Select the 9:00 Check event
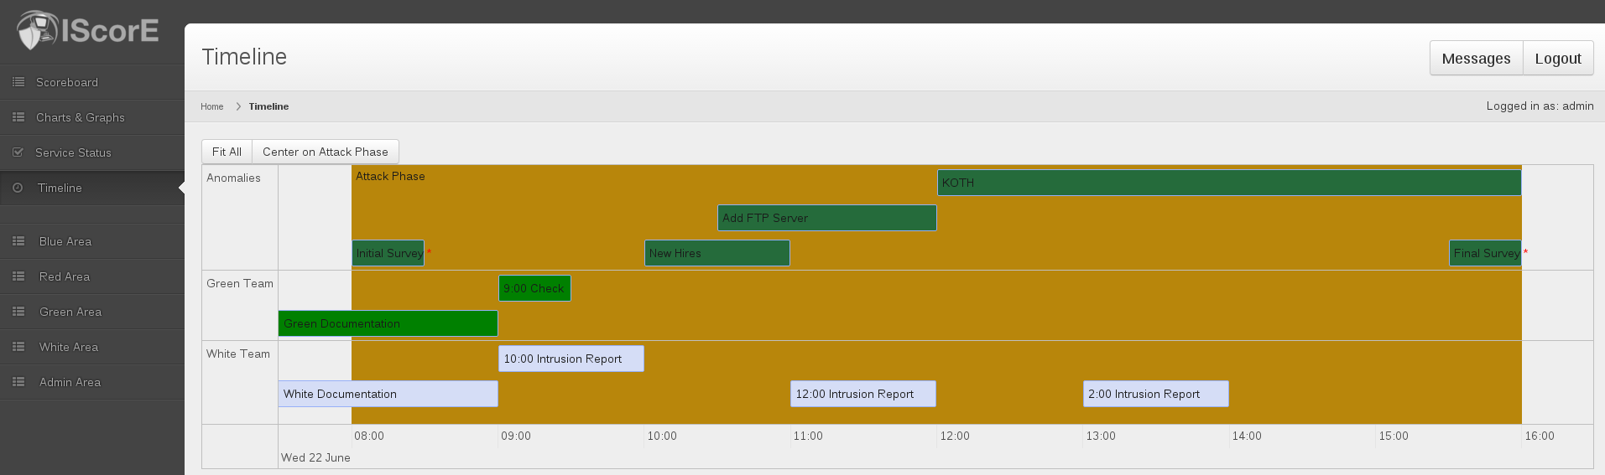The height and width of the screenshot is (475, 1605). point(534,288)
